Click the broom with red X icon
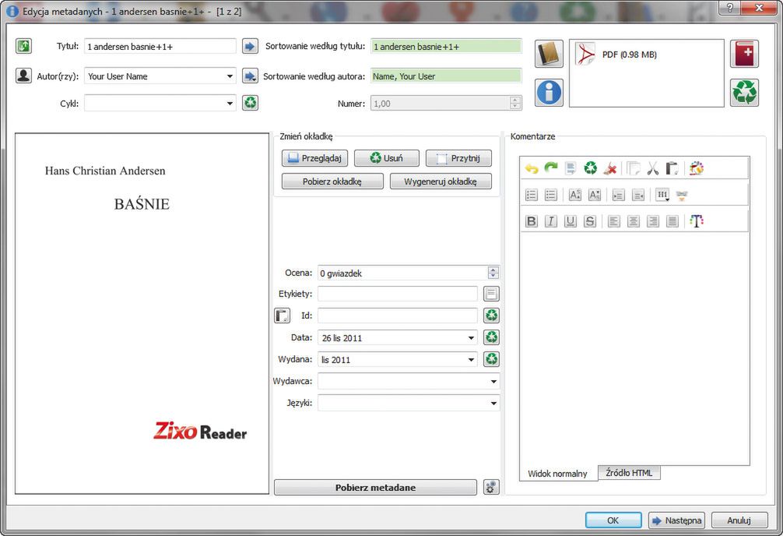783x536 pixels. coord(609,168)
